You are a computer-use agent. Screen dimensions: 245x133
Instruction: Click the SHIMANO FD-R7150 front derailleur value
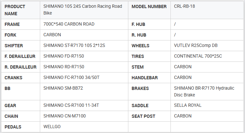tap(64, 56)
